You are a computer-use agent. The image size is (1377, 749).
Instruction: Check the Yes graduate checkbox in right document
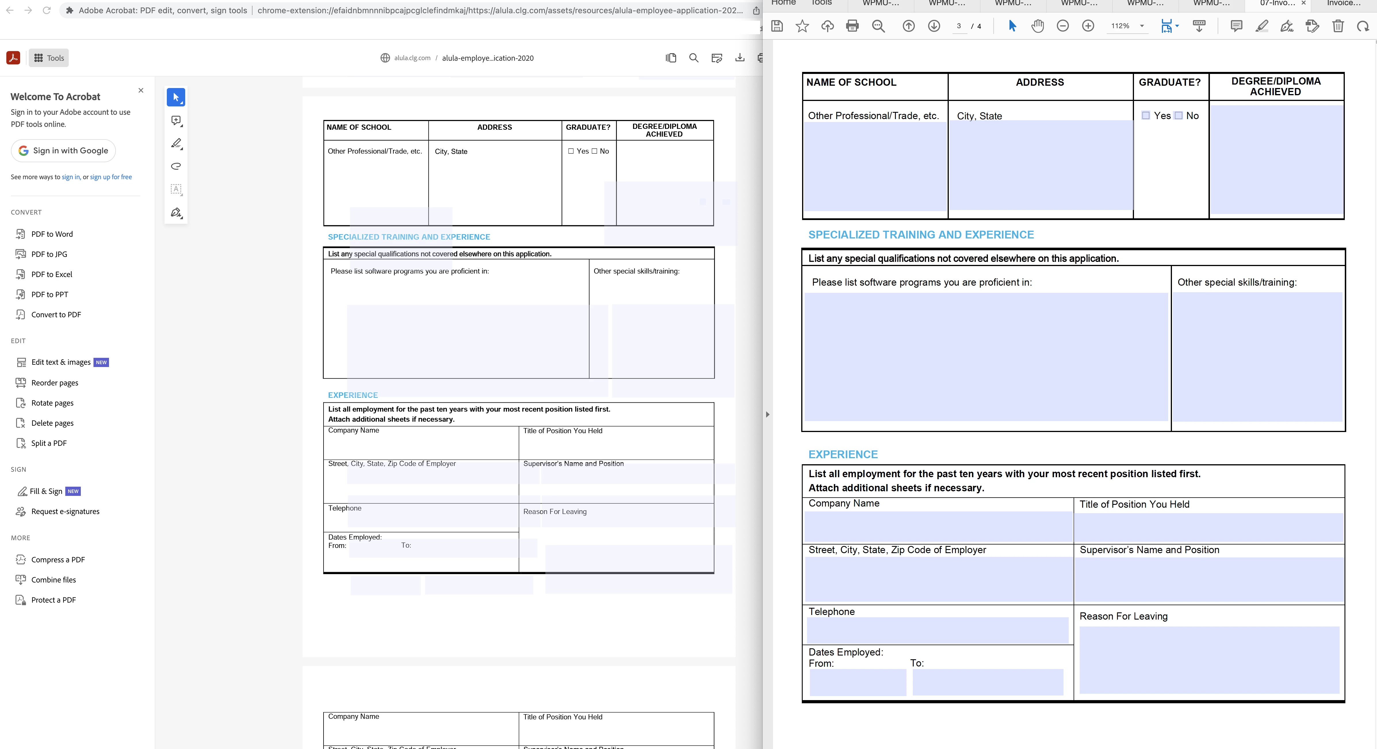pos(1145,115)
